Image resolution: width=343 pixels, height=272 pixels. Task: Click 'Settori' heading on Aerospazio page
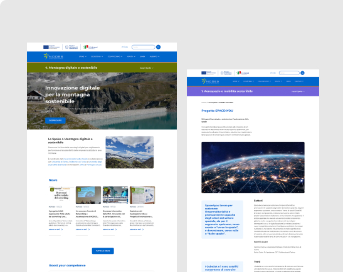(x=258, y=201)
